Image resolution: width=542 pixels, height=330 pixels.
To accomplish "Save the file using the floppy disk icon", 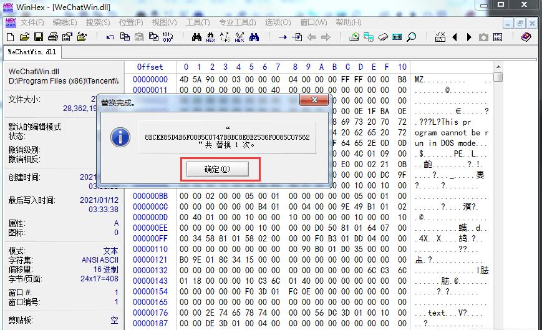I will [38, 37].
